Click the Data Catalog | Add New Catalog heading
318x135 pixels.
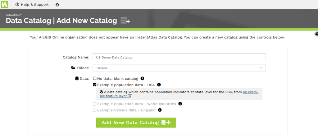61,21
